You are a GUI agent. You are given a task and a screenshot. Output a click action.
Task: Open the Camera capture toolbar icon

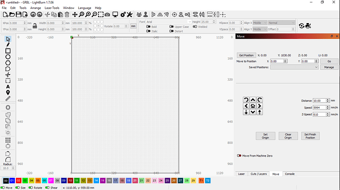pos(107,15)
